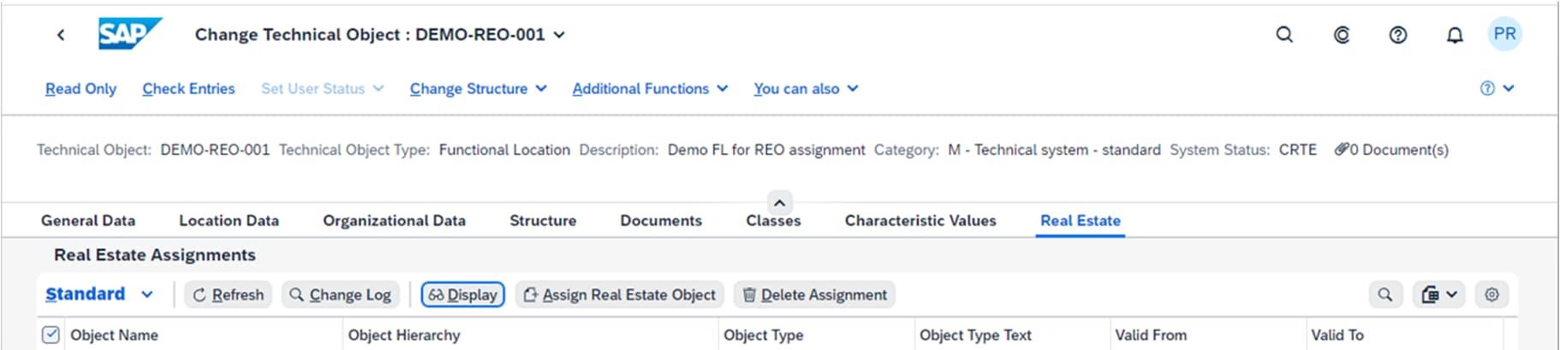The height and width of the screenshot is (350, 1560).
Task: Click Assign Real Estate Object button
Action: coord(620,294)
